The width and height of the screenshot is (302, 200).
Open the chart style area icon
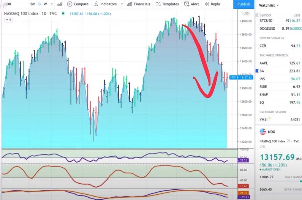tap(60, 4)
